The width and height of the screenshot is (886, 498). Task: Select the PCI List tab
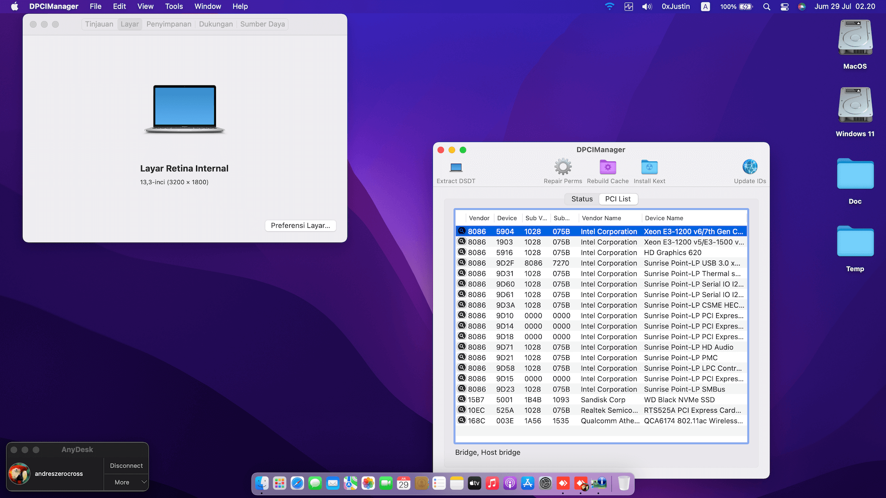tap(618, 199)
